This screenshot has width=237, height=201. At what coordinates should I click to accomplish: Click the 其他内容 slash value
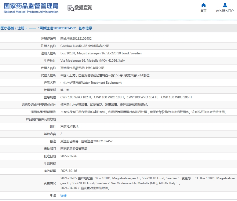tap(61, 134)
